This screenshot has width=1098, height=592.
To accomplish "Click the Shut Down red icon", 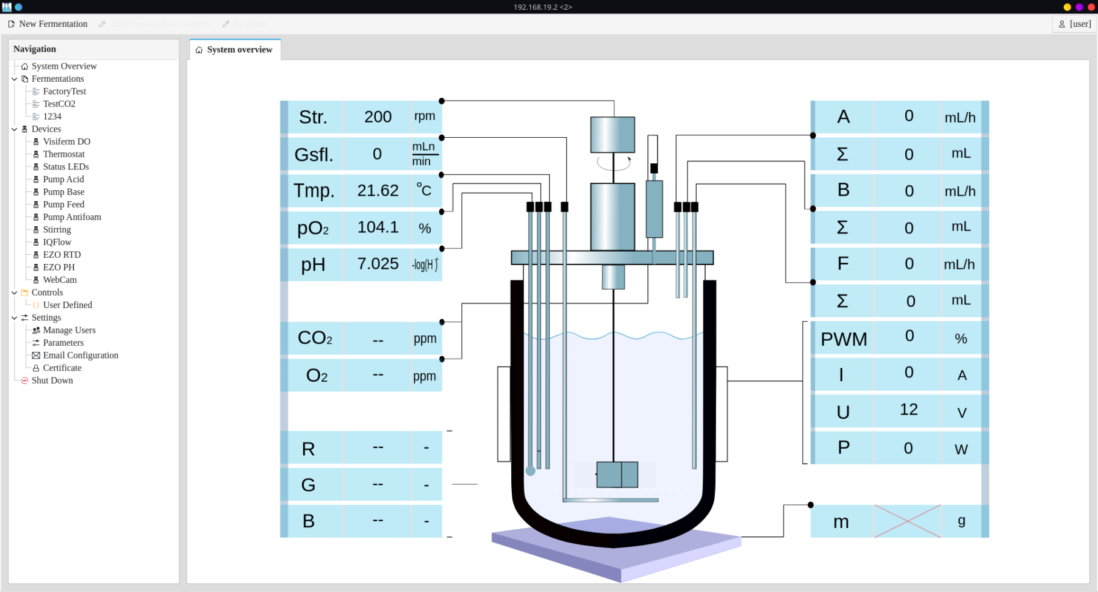I will [x=24, y=380].
